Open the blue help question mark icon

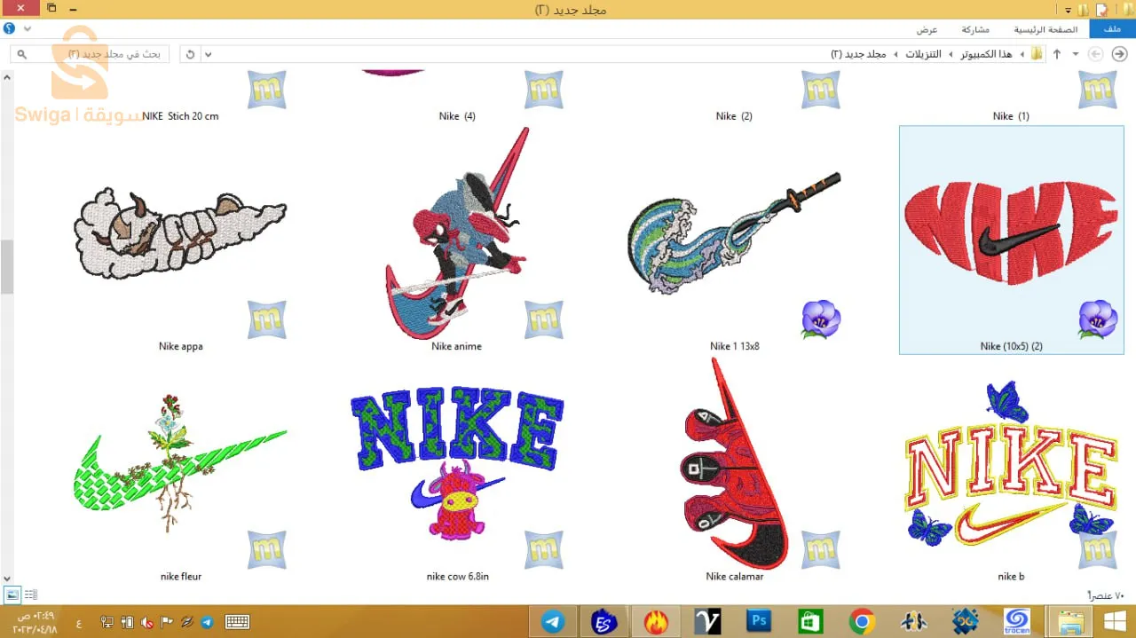click(x=10, y=29)
